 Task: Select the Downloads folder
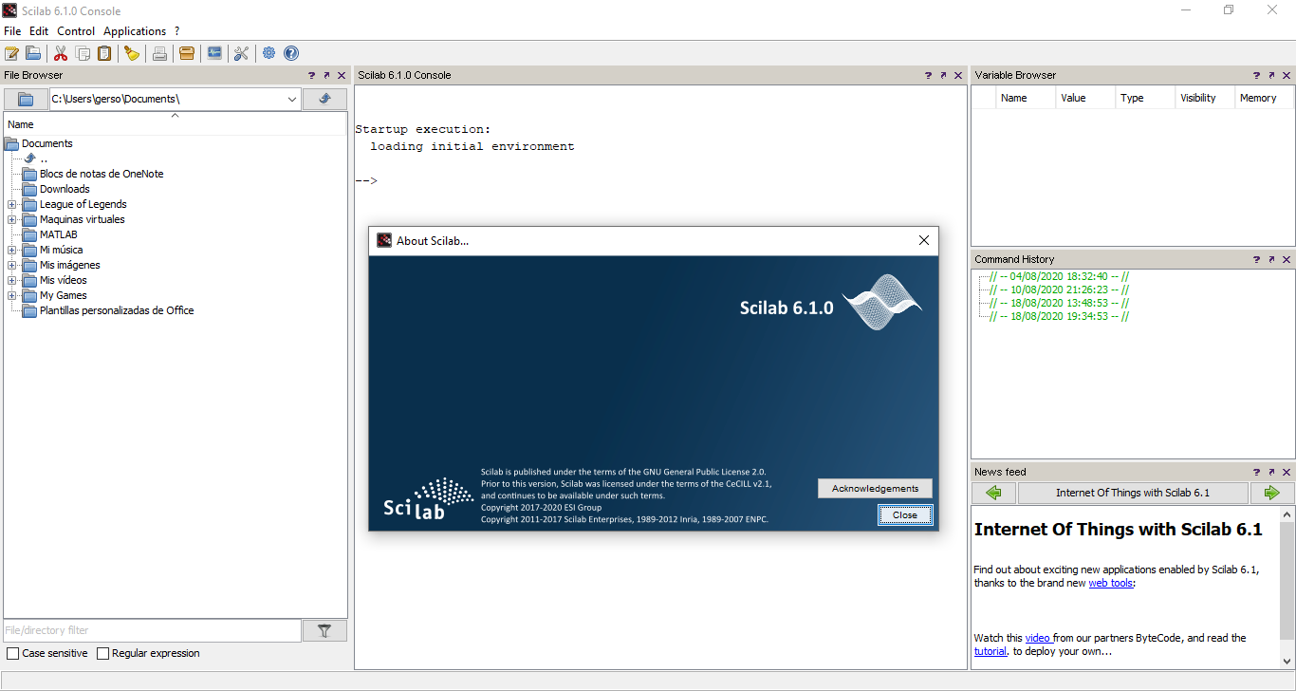pos(65,189)
